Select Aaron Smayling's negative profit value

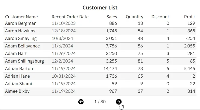coord(190,39)
